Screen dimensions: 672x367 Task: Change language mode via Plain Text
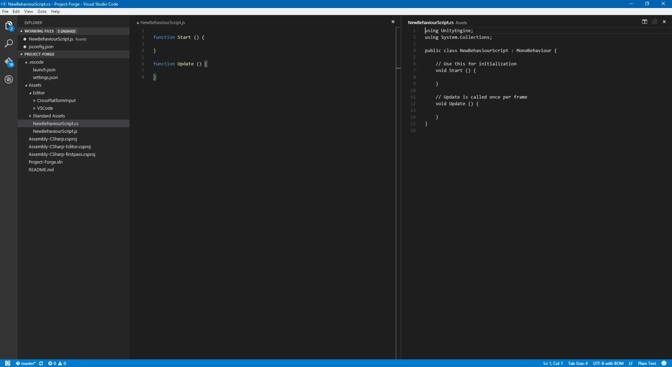[x=647, y=363]
